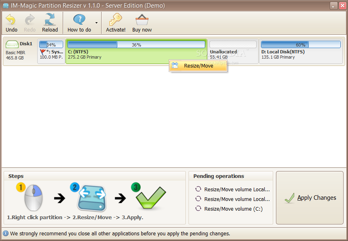Select the Unallocated 55.41 GB space
This screenshot has height=241, width=348.
pyautogui.click(x=233, y=55)
